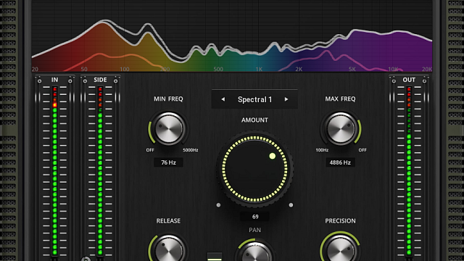Image resolution: width=464 pixels, height=261 pixels.
Task: Click the 5K frequency marker on the spectrum
Action: click(352, 70)
